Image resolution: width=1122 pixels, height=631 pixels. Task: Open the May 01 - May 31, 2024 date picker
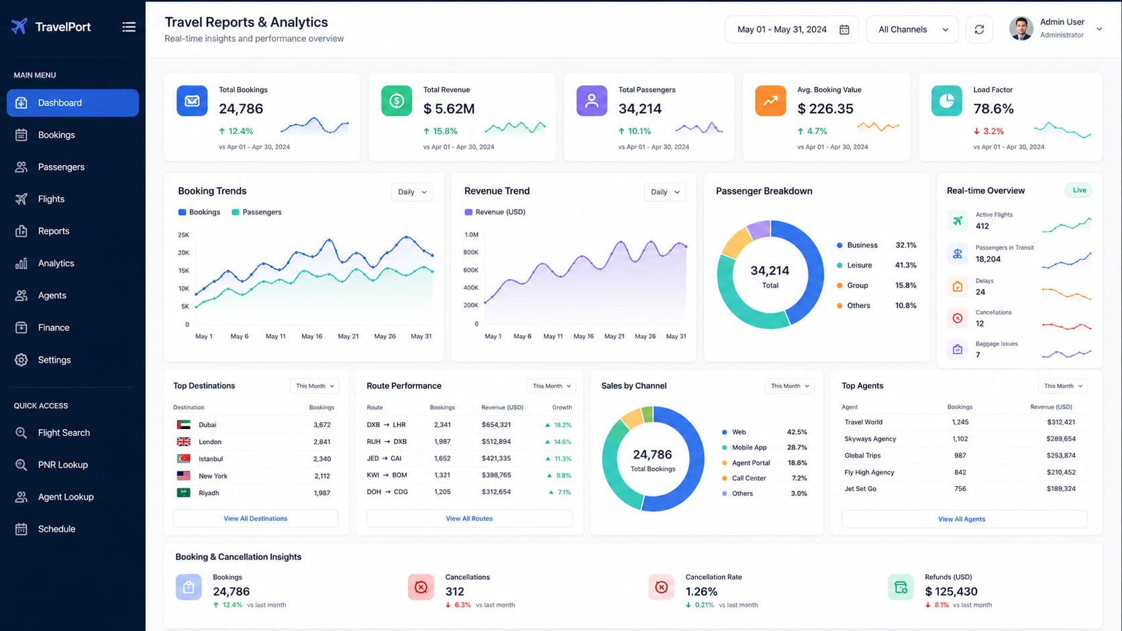[x=791, y=30]
